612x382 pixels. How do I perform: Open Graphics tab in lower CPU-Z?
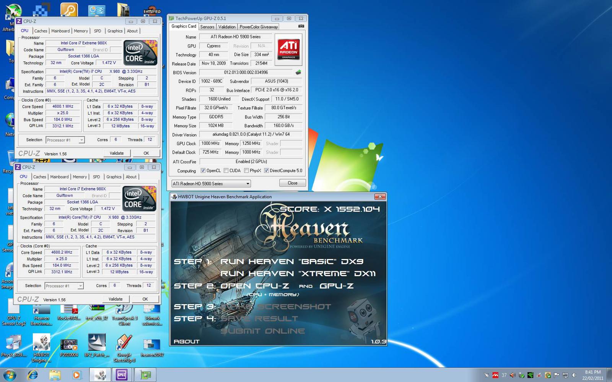click(x=114, y=177)
